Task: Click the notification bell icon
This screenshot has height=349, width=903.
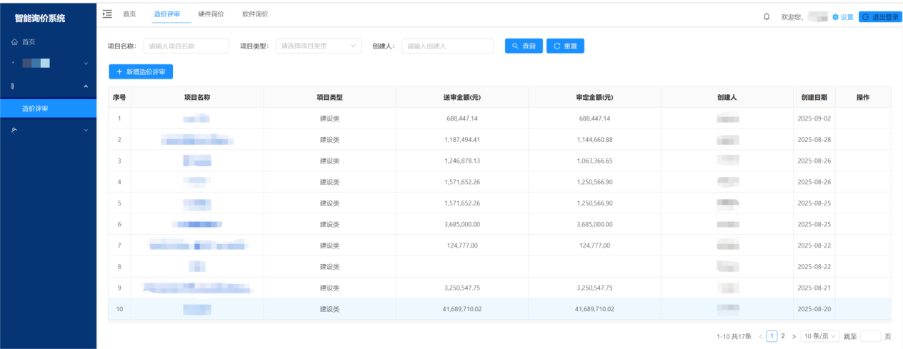Action: click(x=767, y=16)
